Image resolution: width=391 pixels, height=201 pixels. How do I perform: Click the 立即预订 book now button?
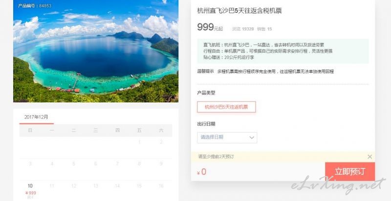point(350,172)
